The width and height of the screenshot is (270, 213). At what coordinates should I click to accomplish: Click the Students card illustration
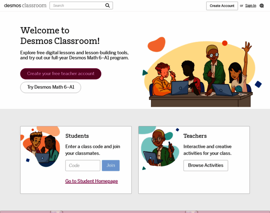click(x=40, y=147)
